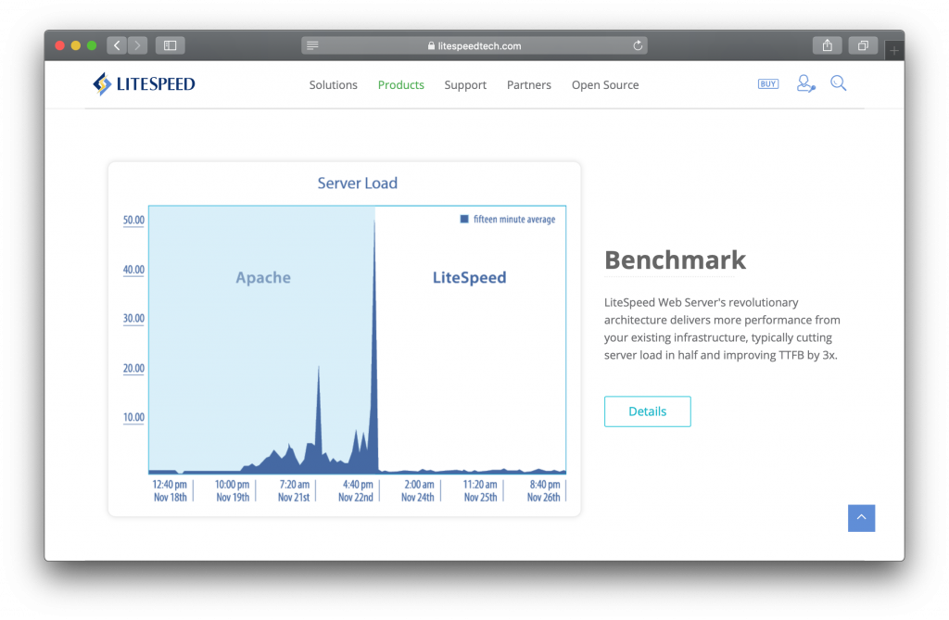
Task: Click the fifteen minute average legend swatch
Action: coord(464,220)
